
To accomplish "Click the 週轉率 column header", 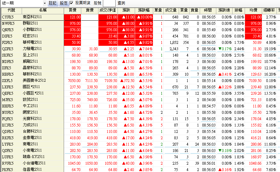I will point(269,10).
